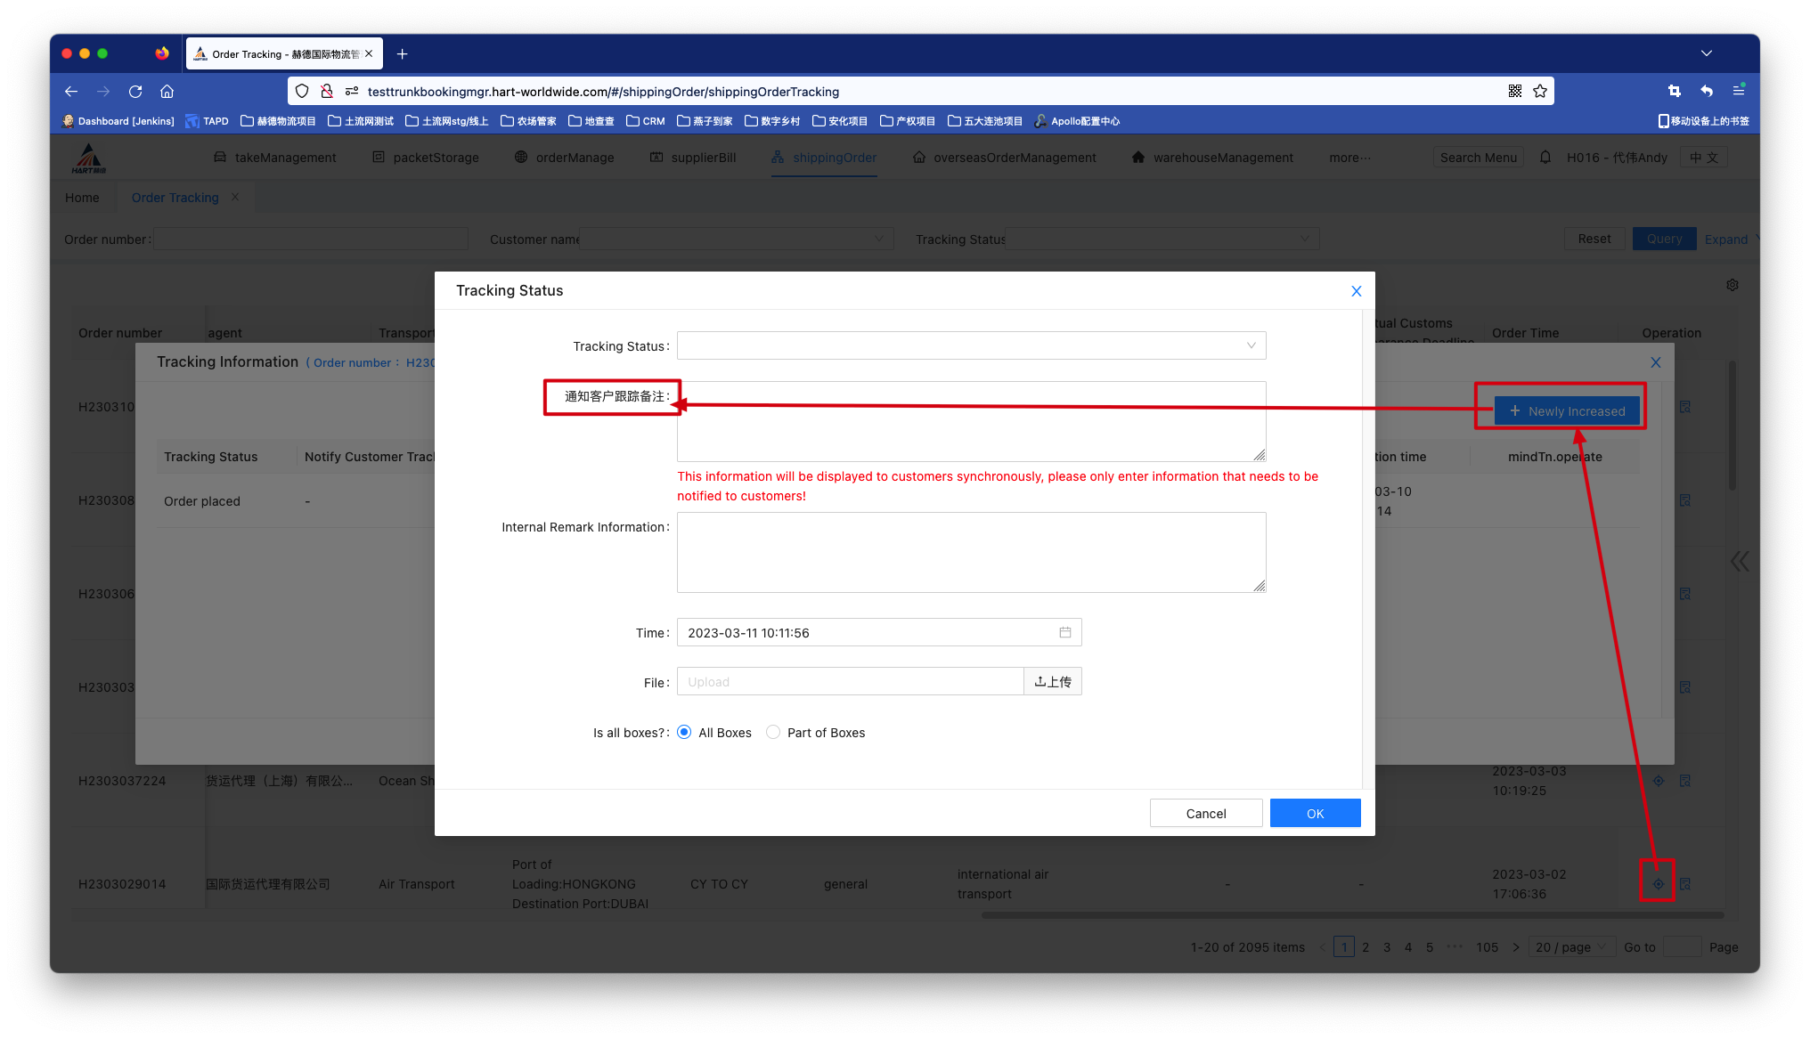Image resolution: width=1810 pixels, height=1039 pixels.
Task: Open Firefox application menu hamburger icon
Action: tap(1738, 91)
